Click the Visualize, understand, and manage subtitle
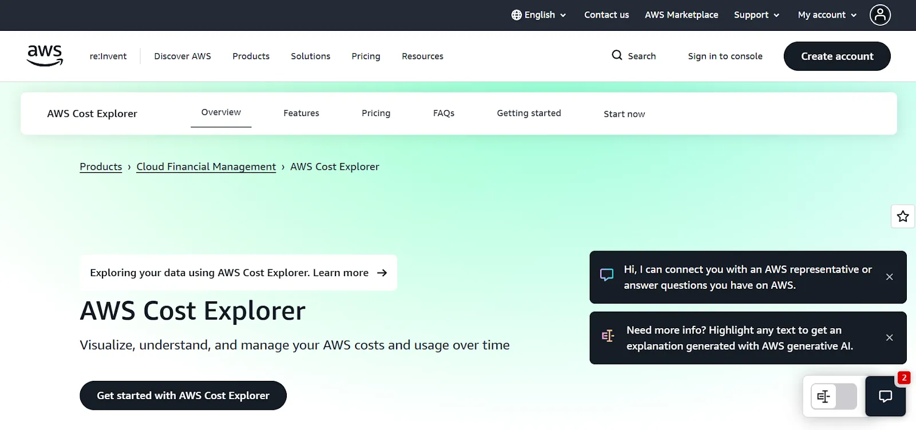Viewport: 916px width, 430px height. point(294,345)
